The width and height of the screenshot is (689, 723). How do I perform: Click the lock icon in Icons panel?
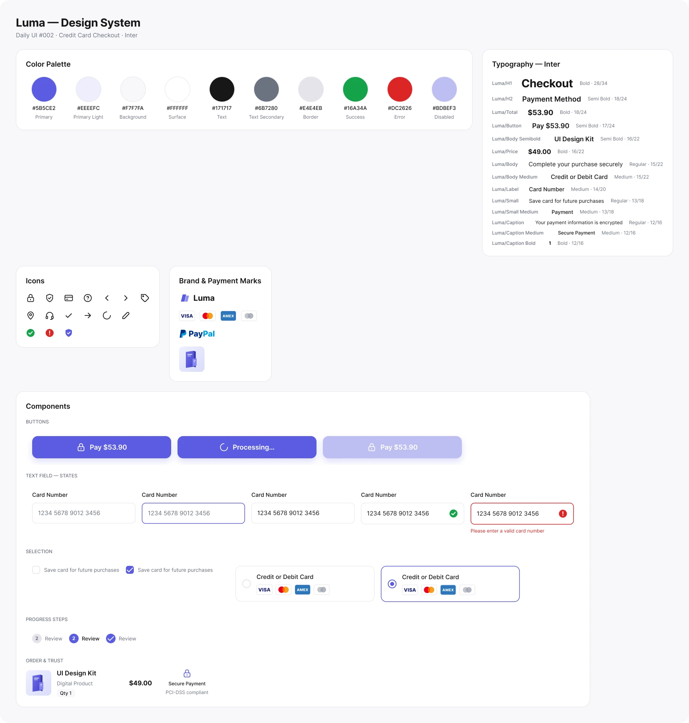point(31,298)
